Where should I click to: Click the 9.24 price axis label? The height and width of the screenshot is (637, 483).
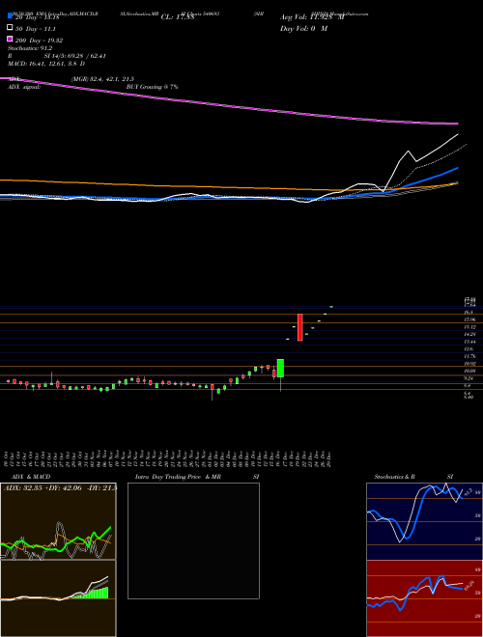[469, 377]
